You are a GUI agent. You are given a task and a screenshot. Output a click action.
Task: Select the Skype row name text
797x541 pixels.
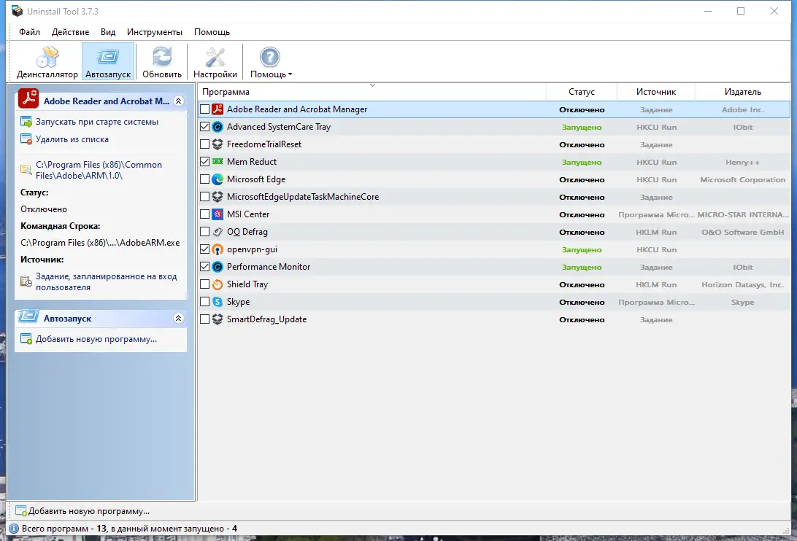coord(238,302)
